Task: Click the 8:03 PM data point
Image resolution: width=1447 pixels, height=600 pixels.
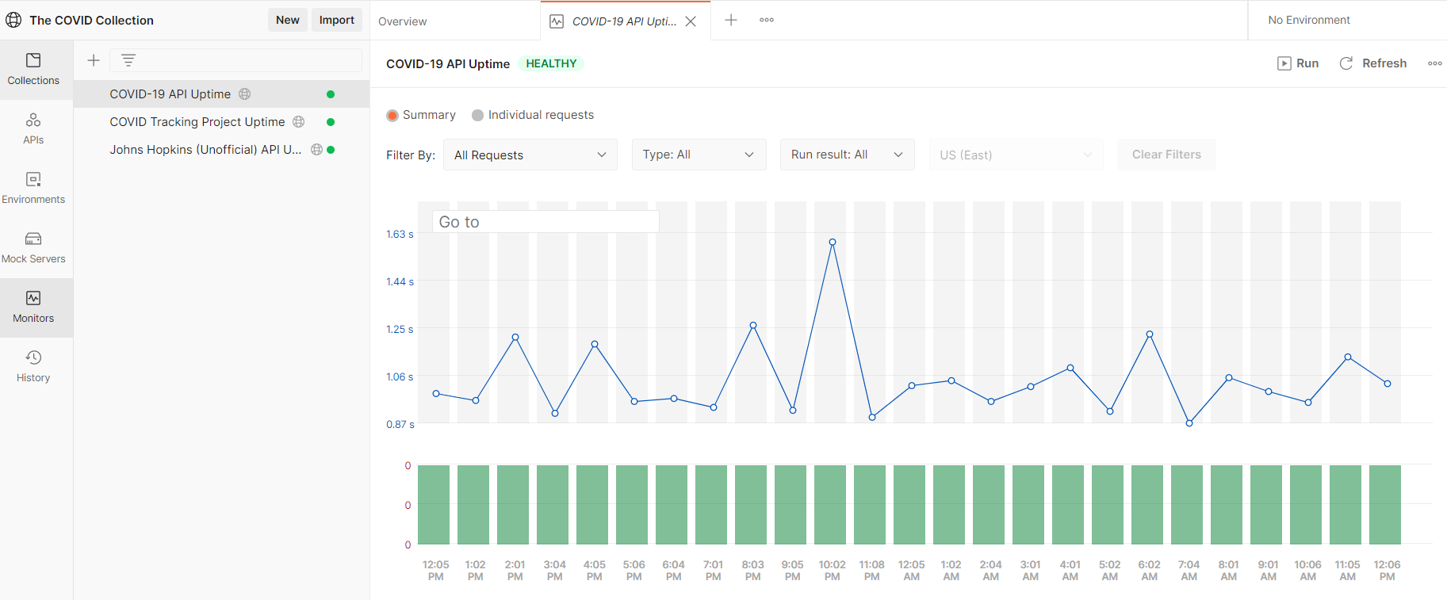Action: (753, 326)
